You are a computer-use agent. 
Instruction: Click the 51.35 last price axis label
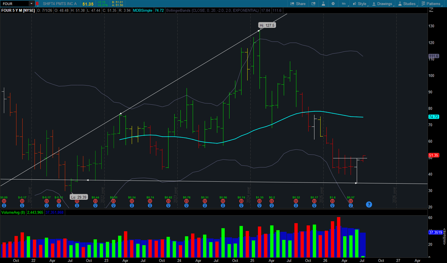click(434, 155)
